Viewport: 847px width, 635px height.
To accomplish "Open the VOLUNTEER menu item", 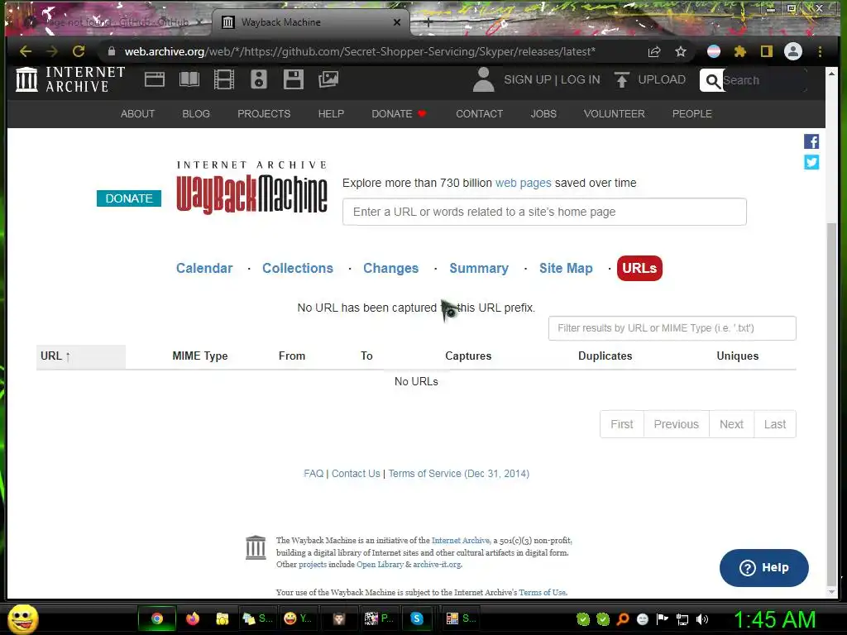I will [x=615, y=114].
